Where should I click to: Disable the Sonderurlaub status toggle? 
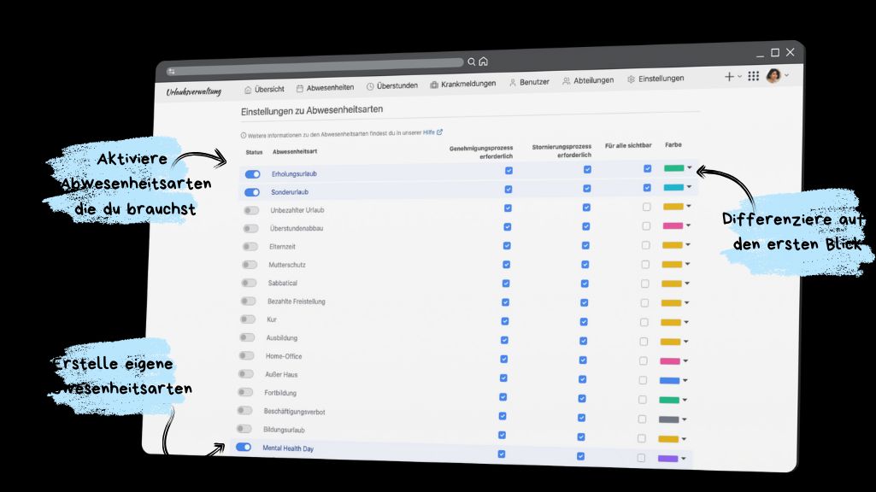pos(252,192)
